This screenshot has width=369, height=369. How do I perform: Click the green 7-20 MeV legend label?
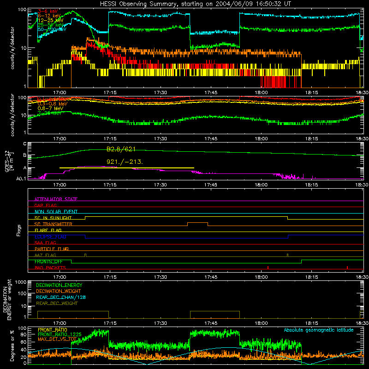click(x=49, y=113)
